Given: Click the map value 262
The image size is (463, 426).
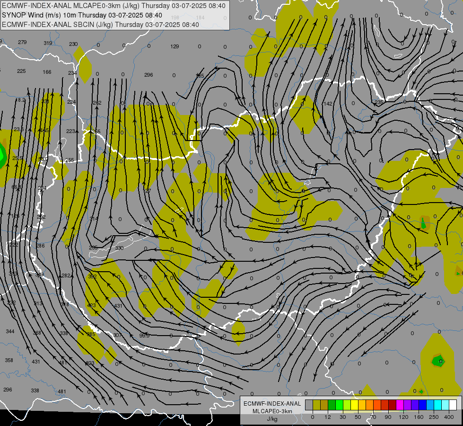Looking at the screenshot, I should [x=97, y=103].
